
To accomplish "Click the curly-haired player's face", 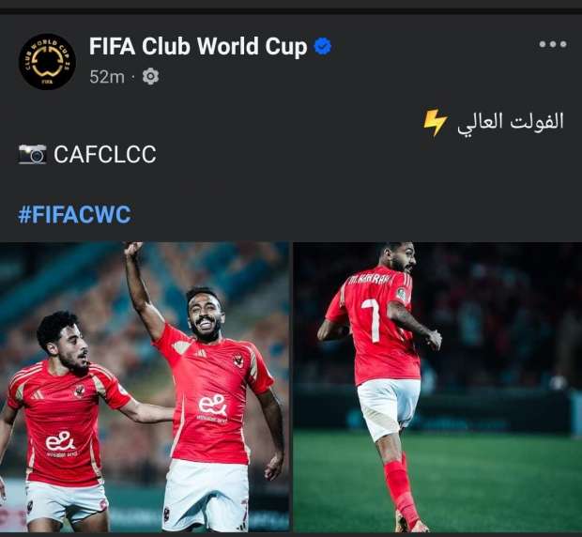I will 74,346.
